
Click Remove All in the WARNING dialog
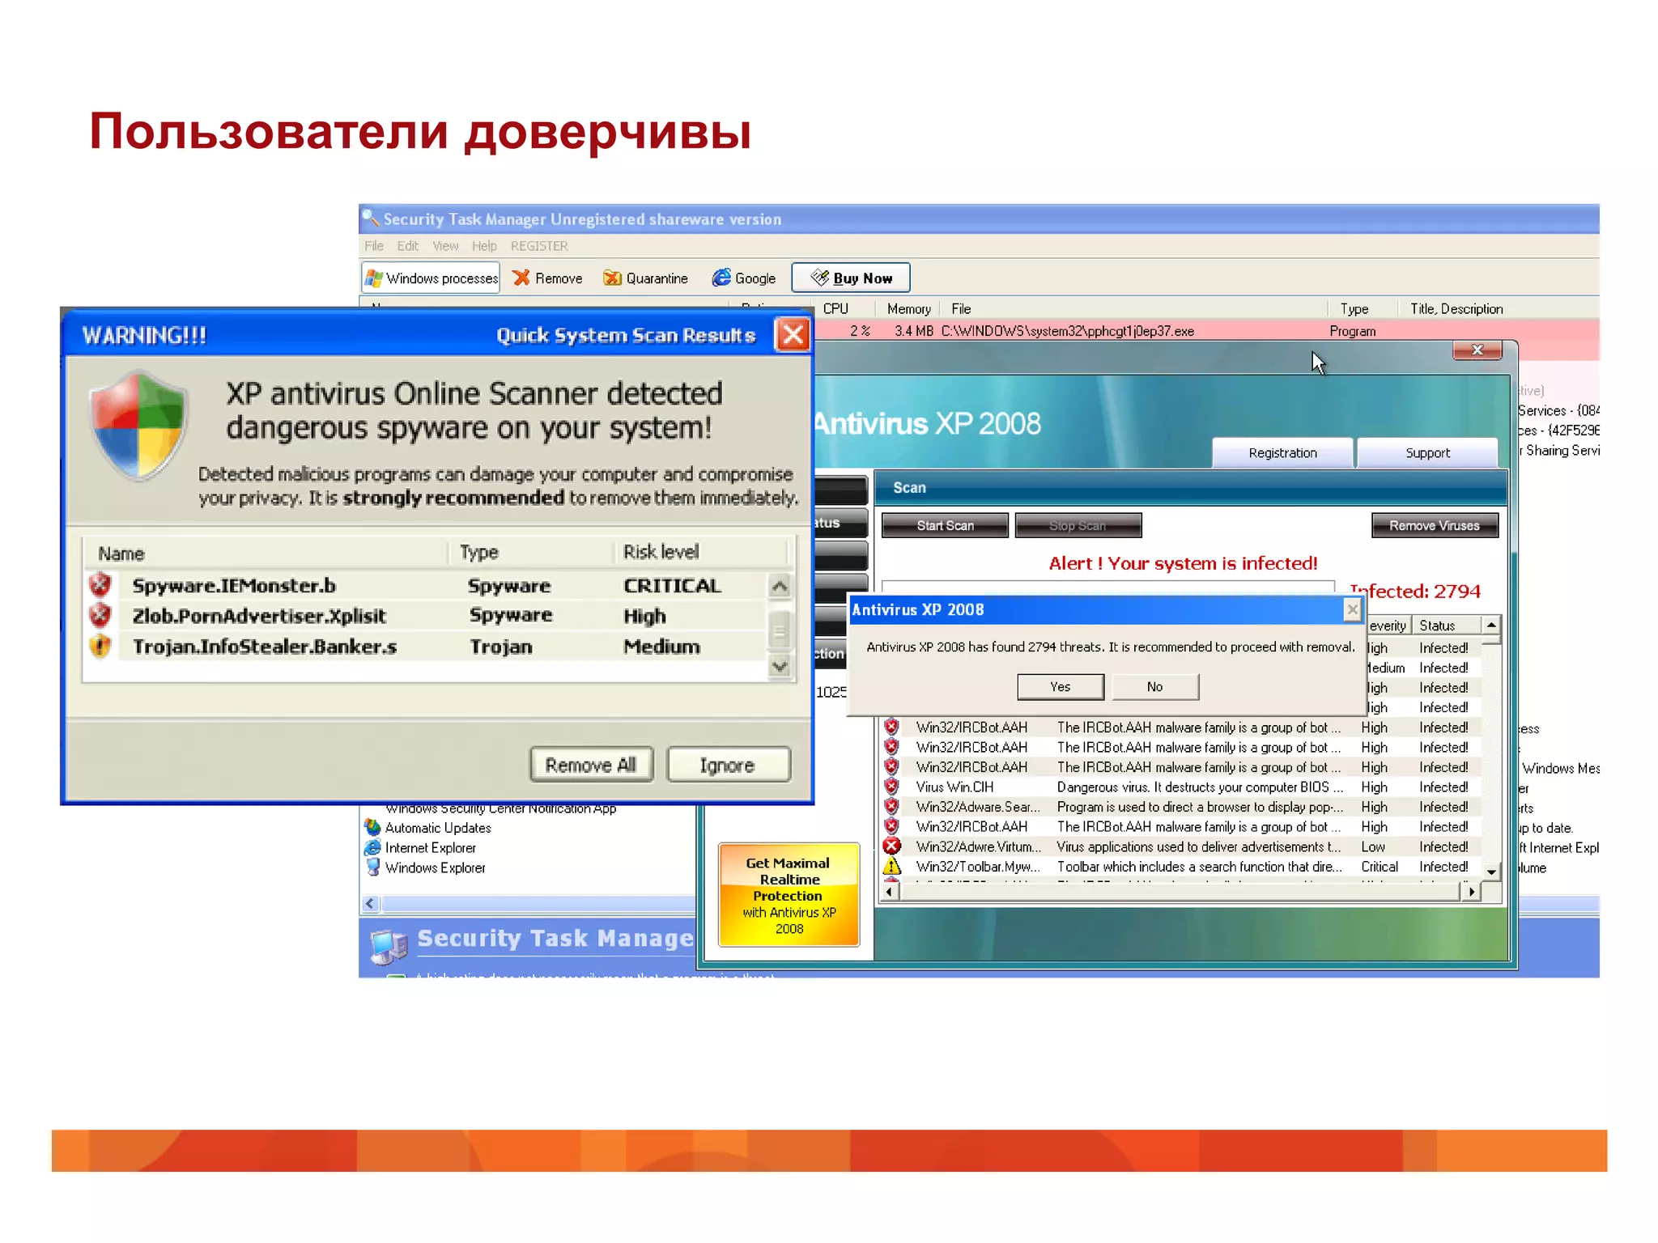click(x=591, y=765)
